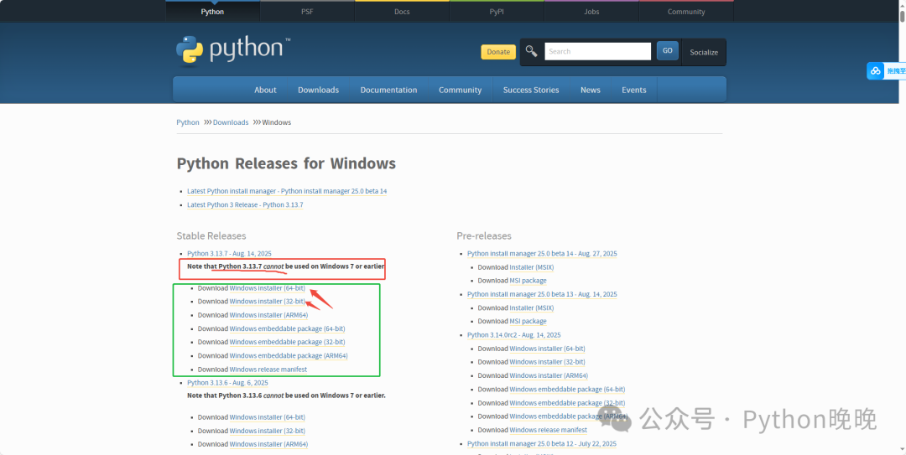The height and width of the screenshot is (455, 906).
Task: Click the Stable Releases heading
Action: (211, 235)
